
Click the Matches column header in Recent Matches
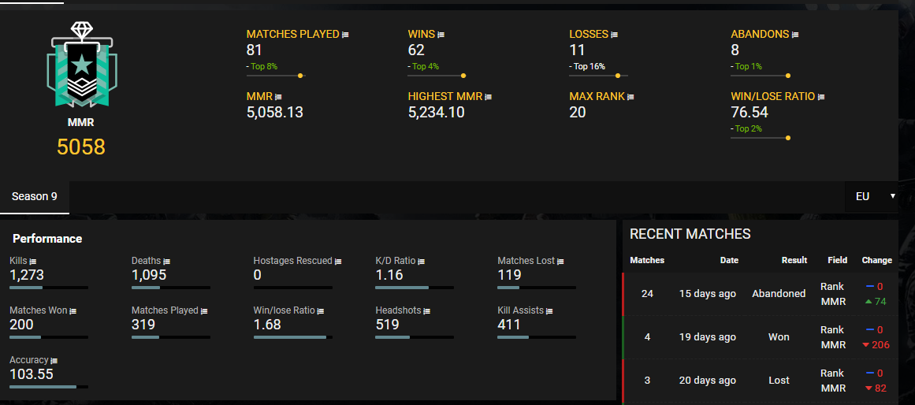pyautogui.click(x=647, y=260)
